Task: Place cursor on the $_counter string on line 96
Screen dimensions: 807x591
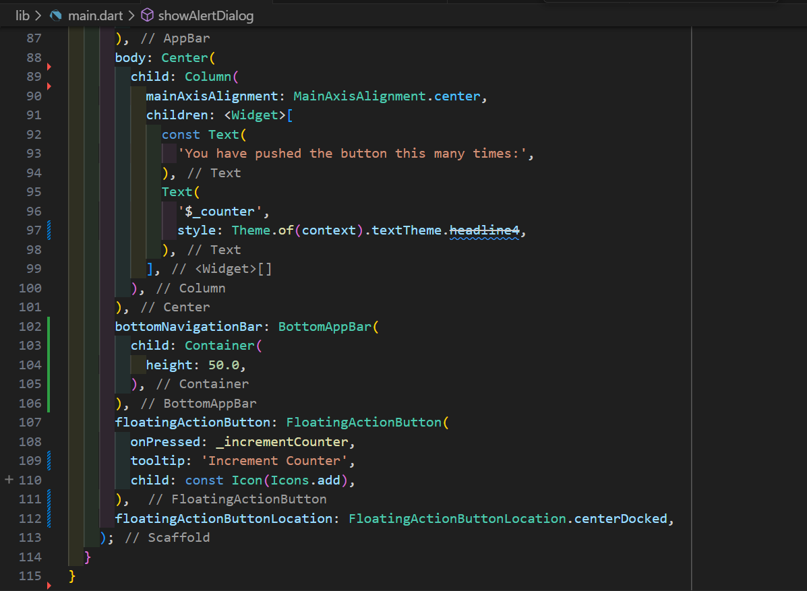Action: click(x=219, y=211)
